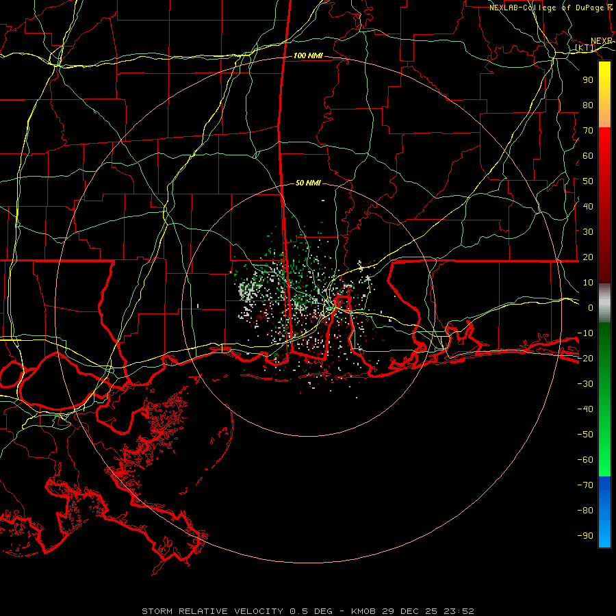This screenshot has height=616, width=616.
Task: Select the '80' value on velocity scale
Action: 588,105
